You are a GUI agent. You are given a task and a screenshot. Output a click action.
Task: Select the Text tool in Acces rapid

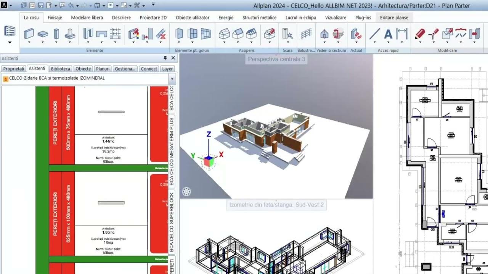click(x=388, y=34)
